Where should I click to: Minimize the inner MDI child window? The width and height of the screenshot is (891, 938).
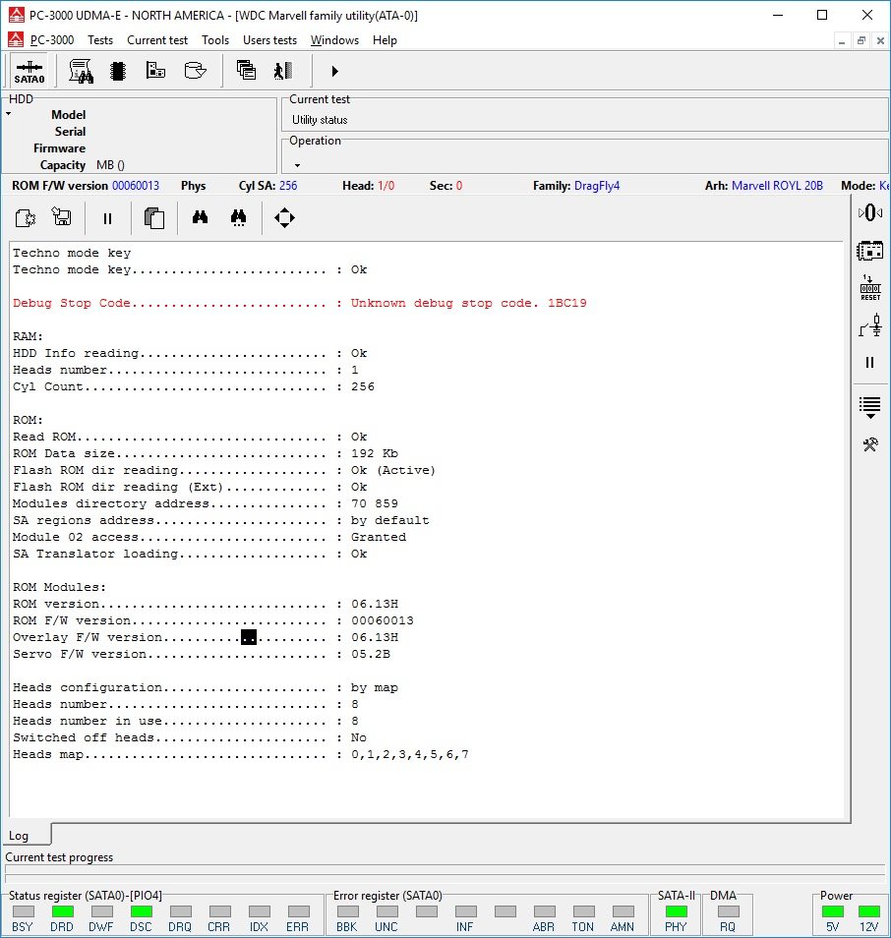click(842, 40)
